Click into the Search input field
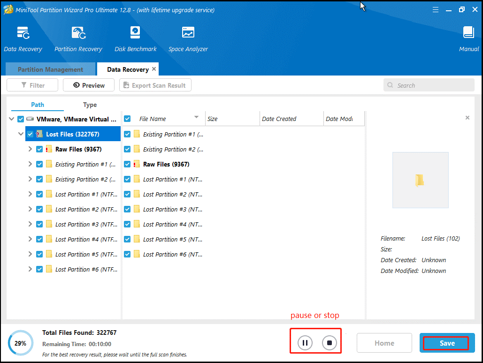 click(429, 85)
